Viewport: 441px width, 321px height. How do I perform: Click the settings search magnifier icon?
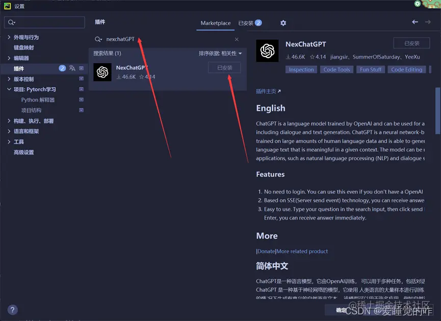pyautogui.click(x=11, y=22)
